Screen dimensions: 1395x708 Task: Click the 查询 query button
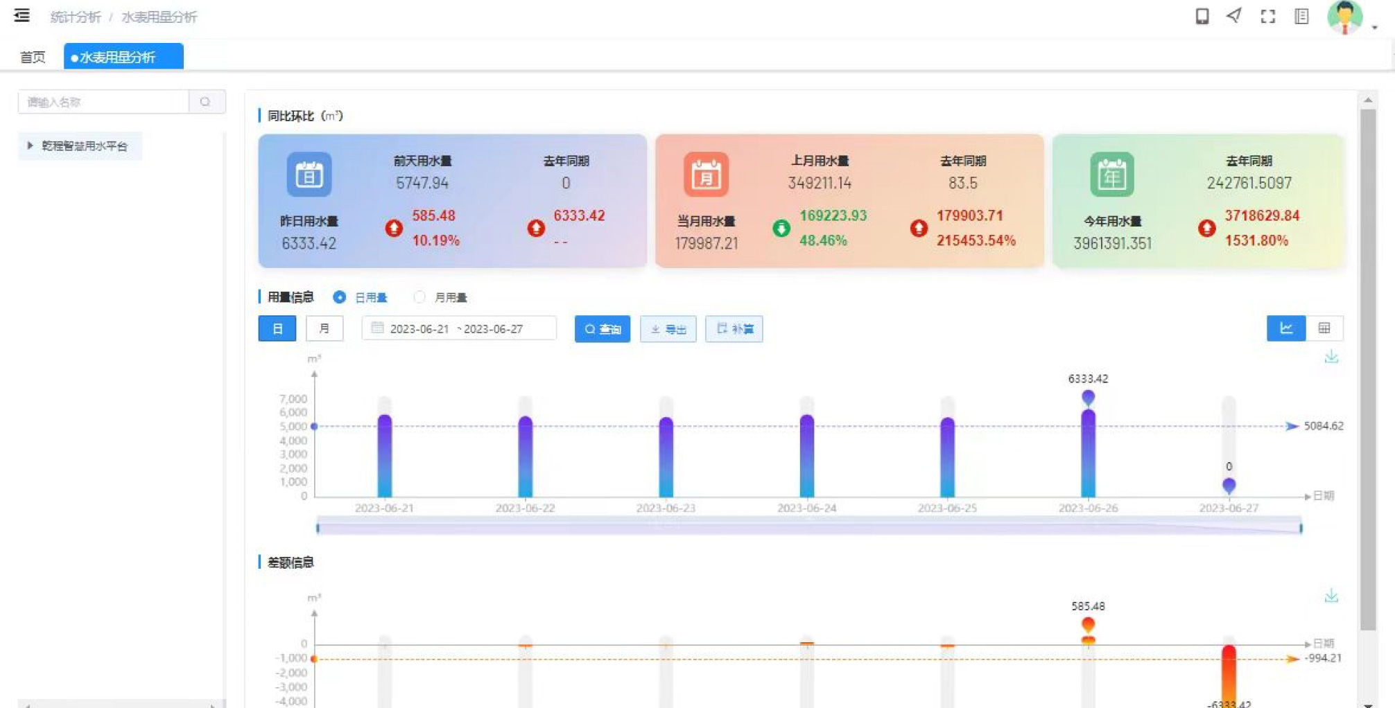(602, 329)
